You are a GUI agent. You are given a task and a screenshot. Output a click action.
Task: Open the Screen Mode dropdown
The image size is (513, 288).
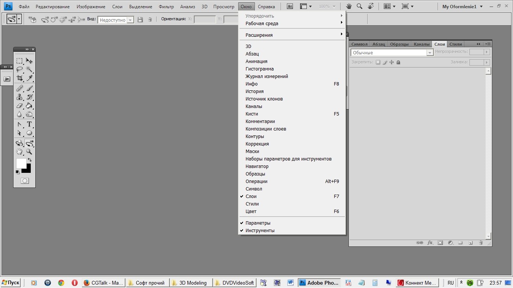(407, 6)
